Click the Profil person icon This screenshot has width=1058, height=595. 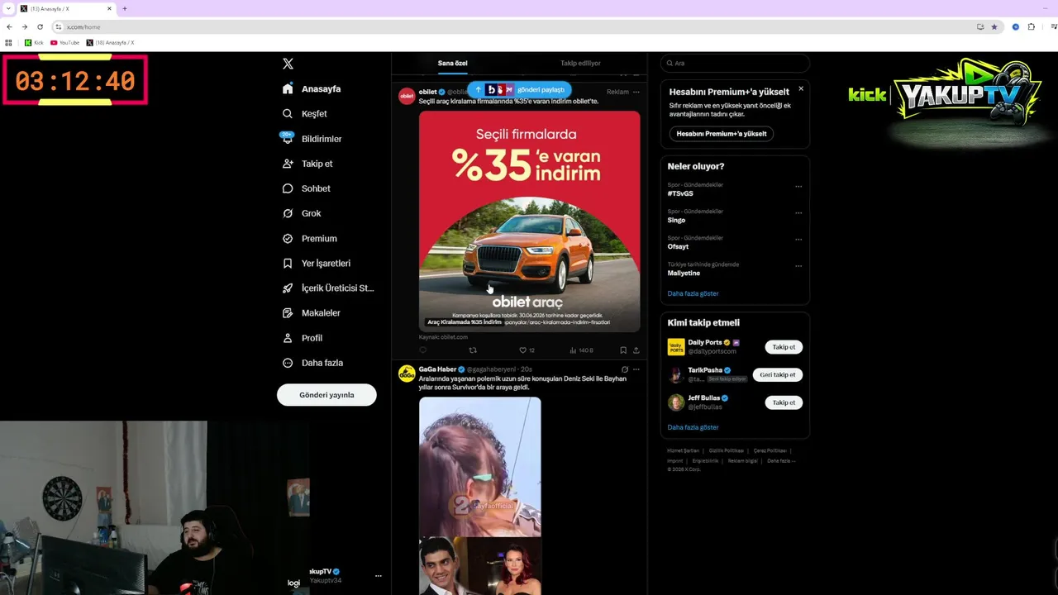288,338
